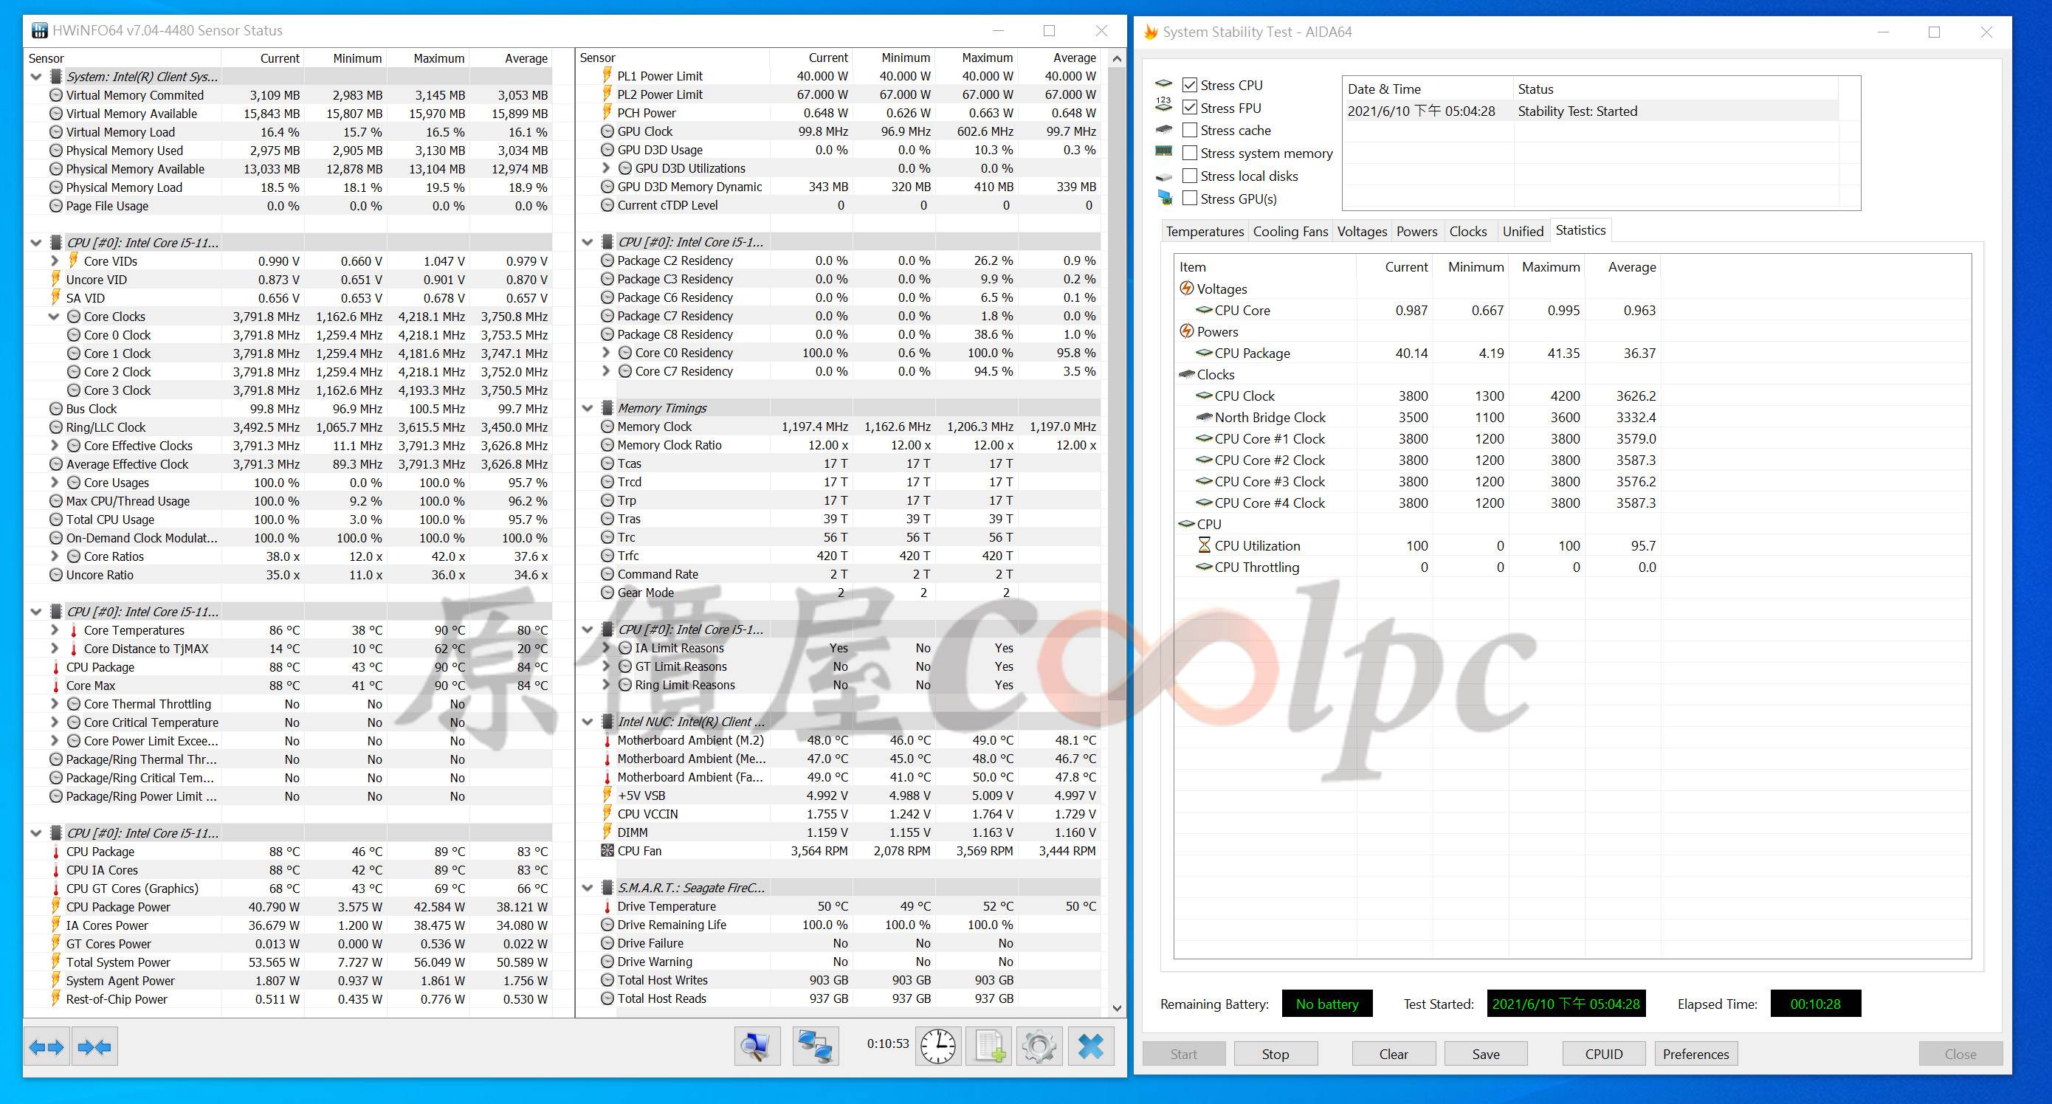2052x1104 pixels.
Task: Click AIDA64 Voltages category icon
Action: [x=1186, y=289]
